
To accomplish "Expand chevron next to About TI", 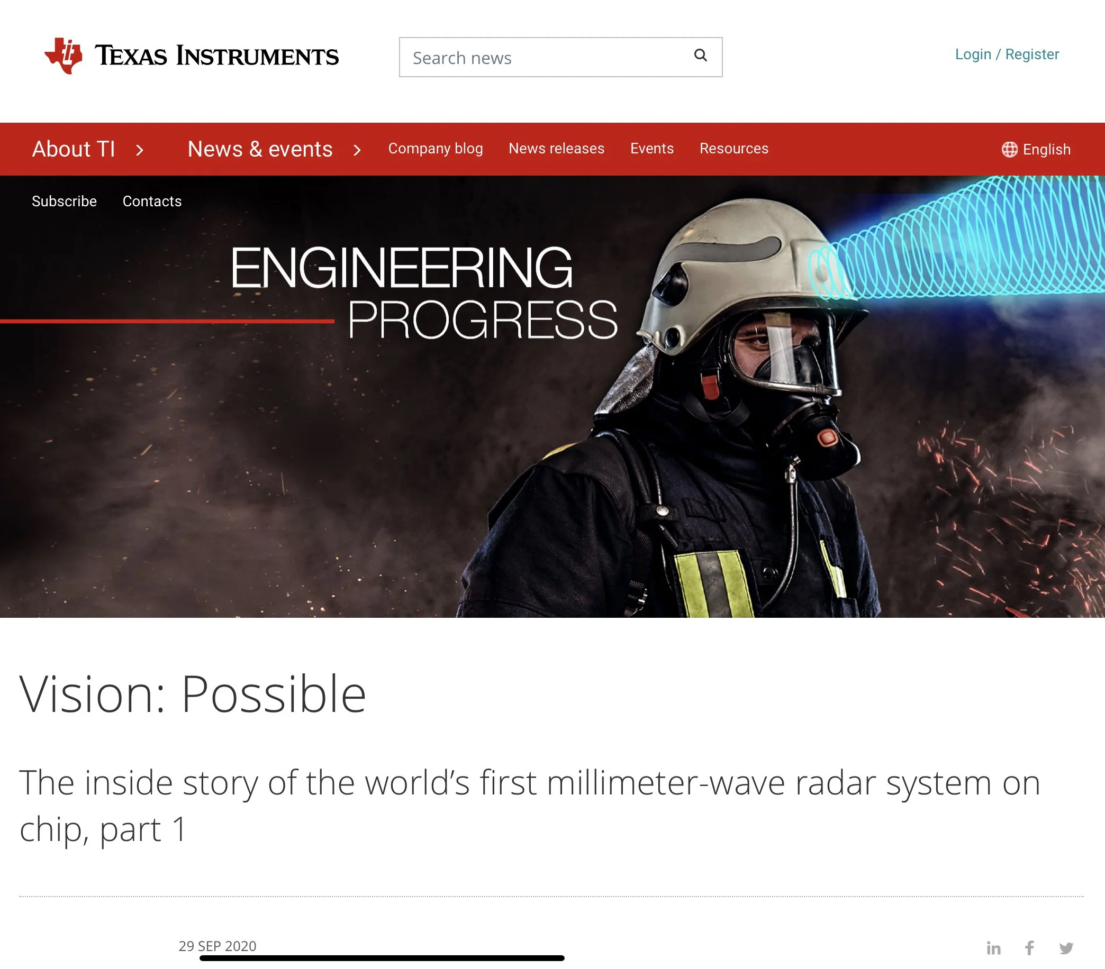I will [140, 150].
